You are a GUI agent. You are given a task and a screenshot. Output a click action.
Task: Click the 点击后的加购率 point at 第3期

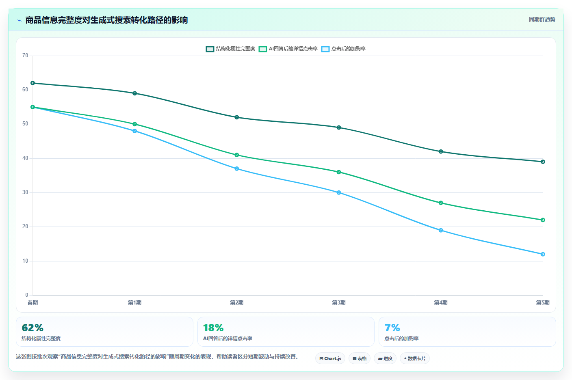coord(339,192)
